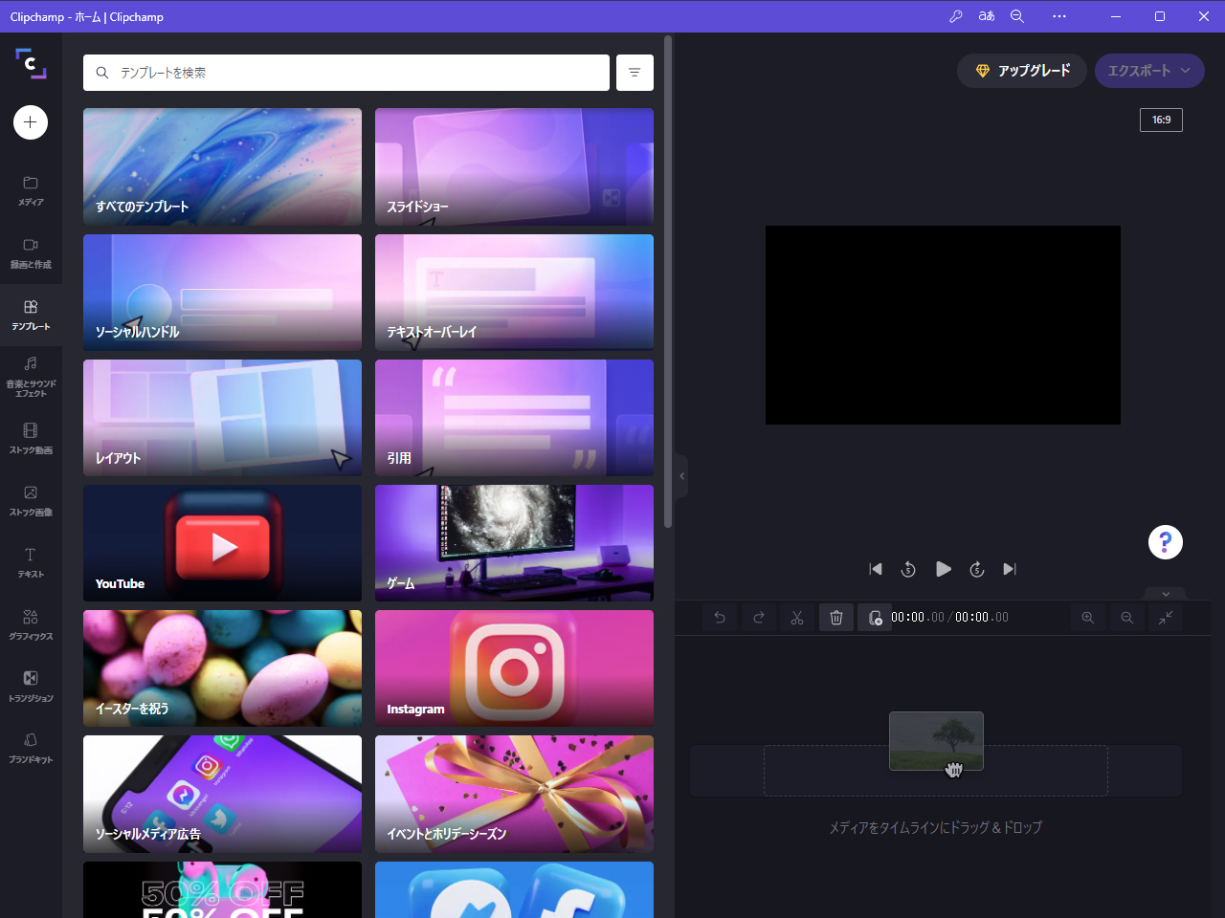1225x918 pixels.
Task: Open the メディア sidebar tab
Action: tap(31, 190)
